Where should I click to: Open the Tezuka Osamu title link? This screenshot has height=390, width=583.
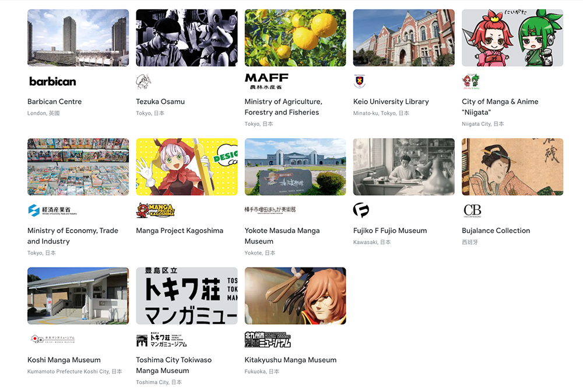[x=160, y=101]
